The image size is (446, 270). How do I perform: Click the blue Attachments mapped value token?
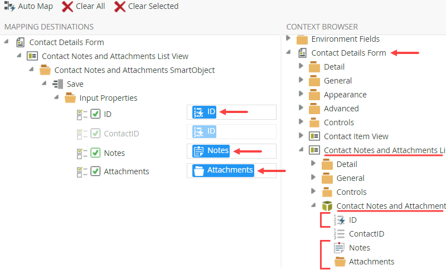tap(223, 170)
